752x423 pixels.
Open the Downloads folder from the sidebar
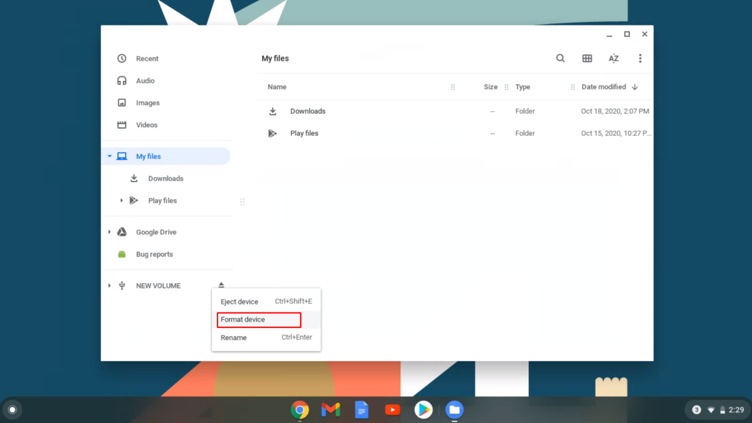[x=166, y=178]
